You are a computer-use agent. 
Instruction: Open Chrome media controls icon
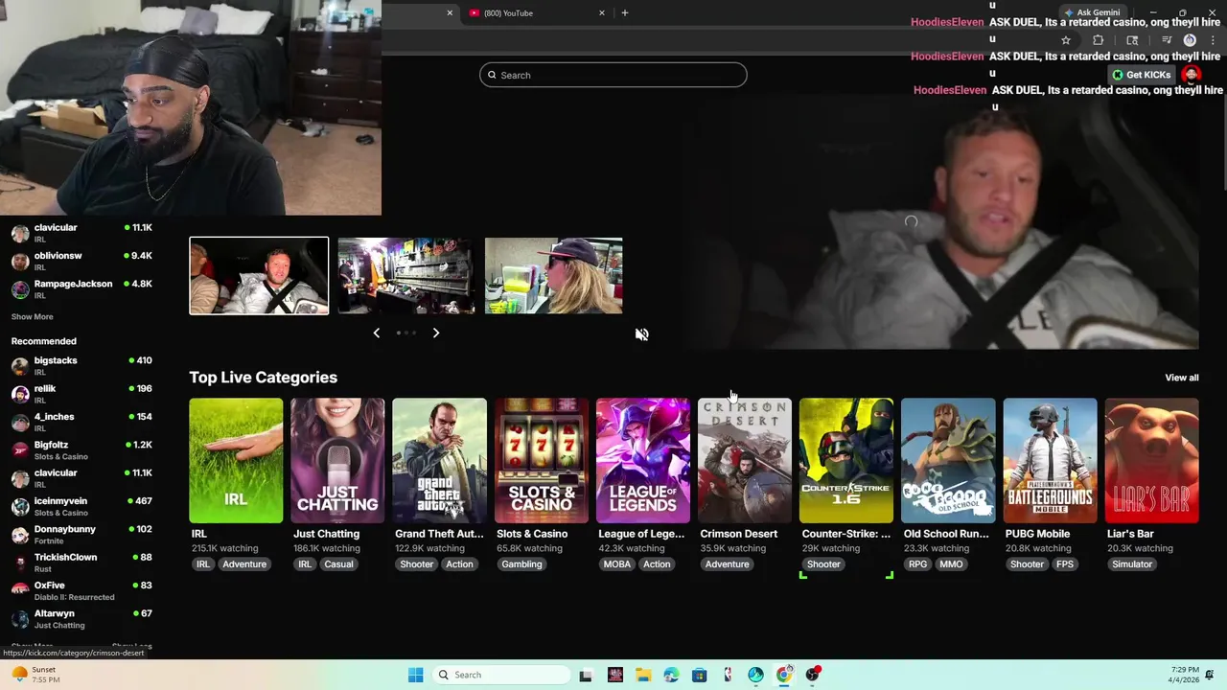click(1167, 40)
